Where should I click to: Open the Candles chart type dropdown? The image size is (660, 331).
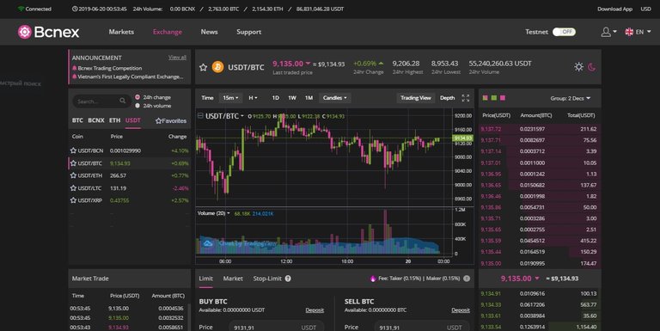click(334, 98)
